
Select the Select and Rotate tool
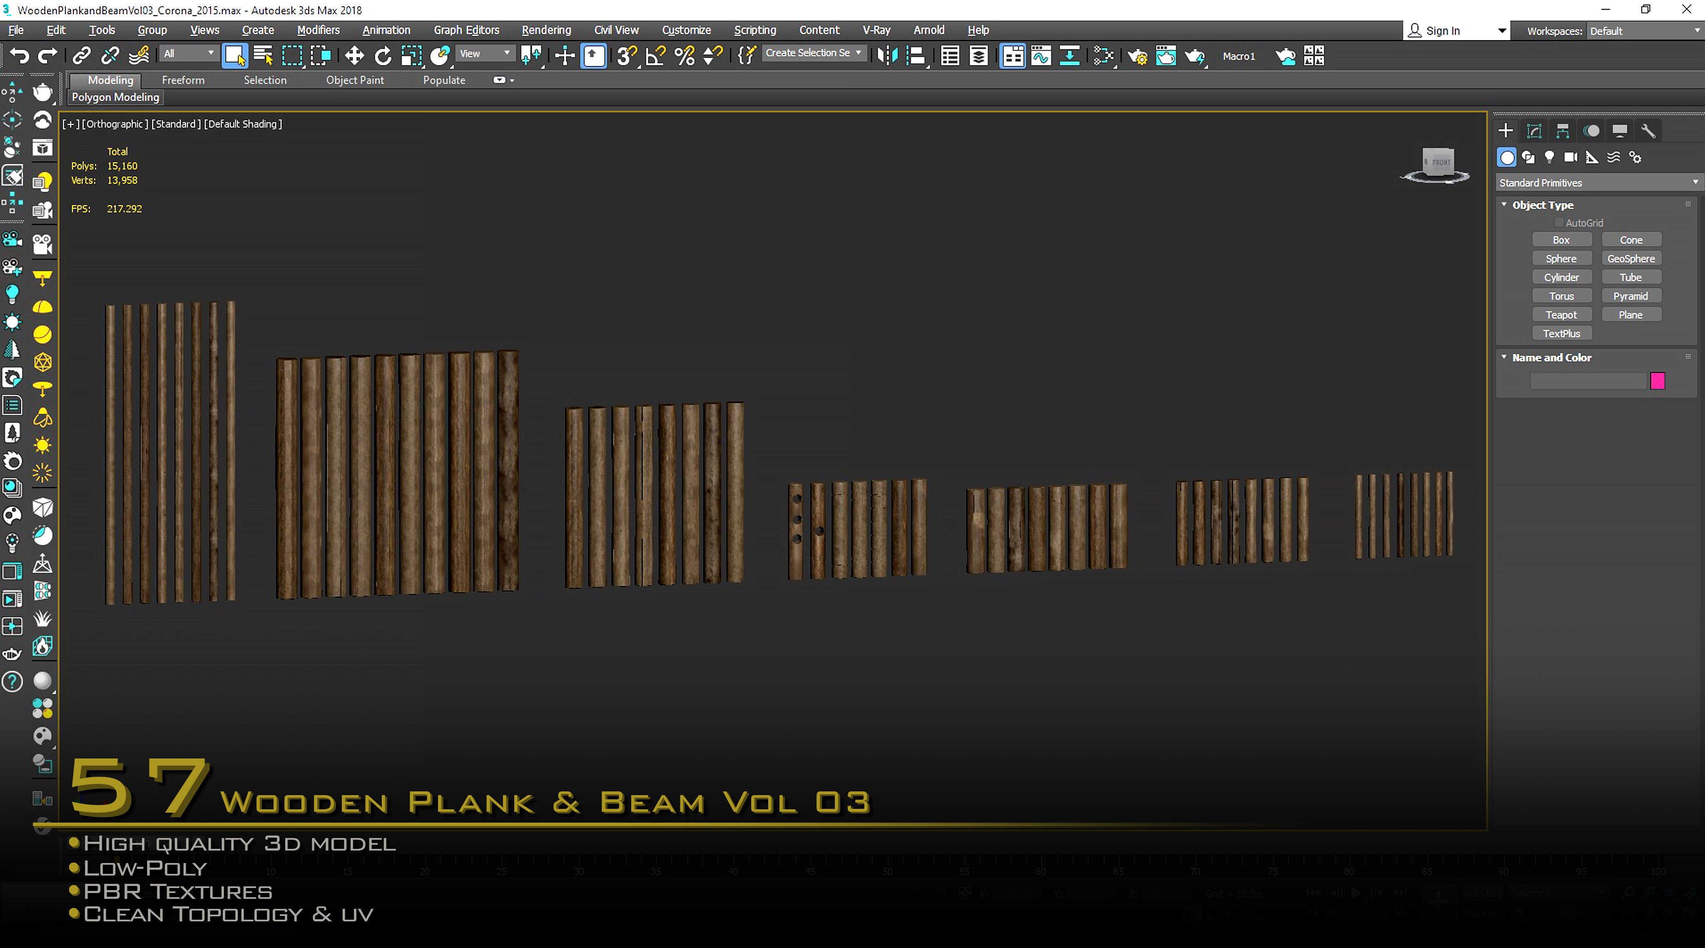coord(383,56)
